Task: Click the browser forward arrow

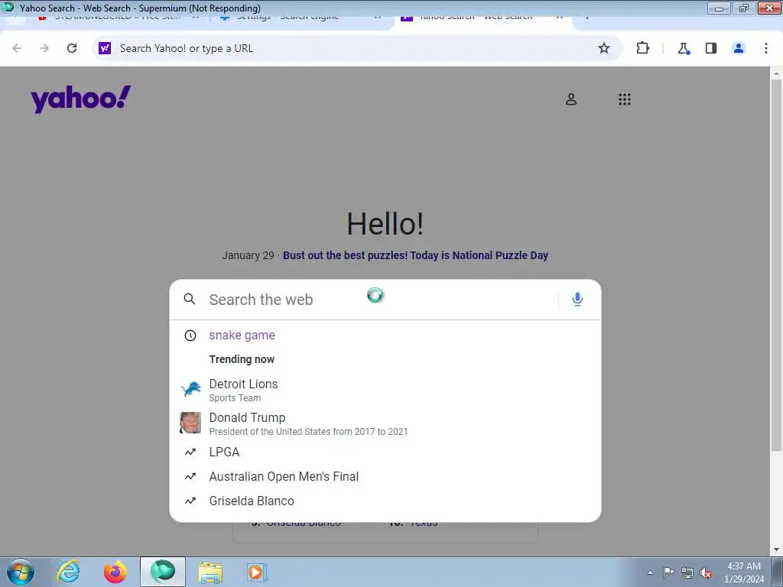Action: 44,48
